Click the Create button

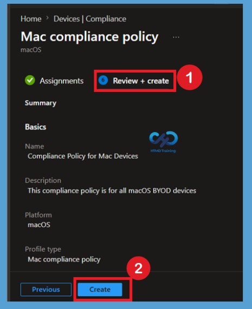coord(100,290)
